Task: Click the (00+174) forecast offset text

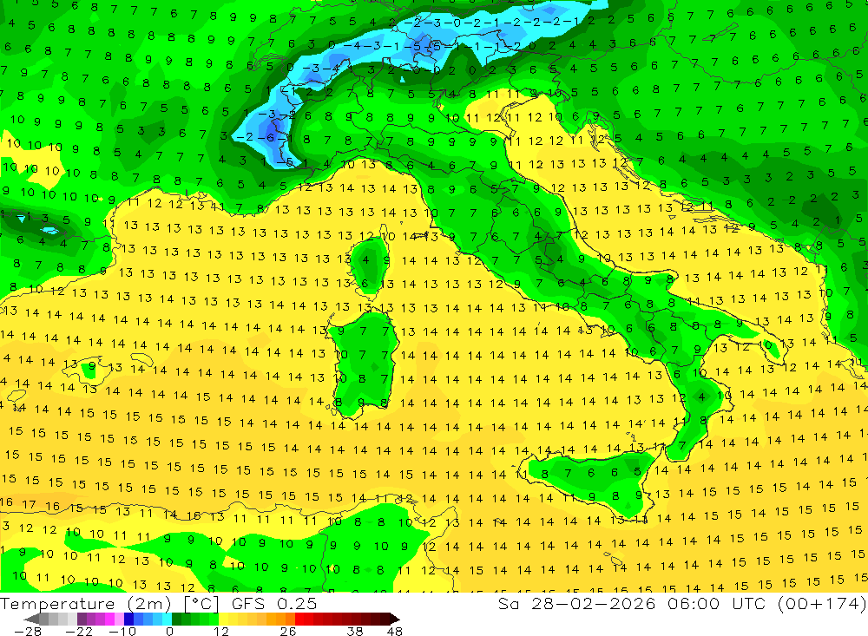Action: click(x=822, y=603)
